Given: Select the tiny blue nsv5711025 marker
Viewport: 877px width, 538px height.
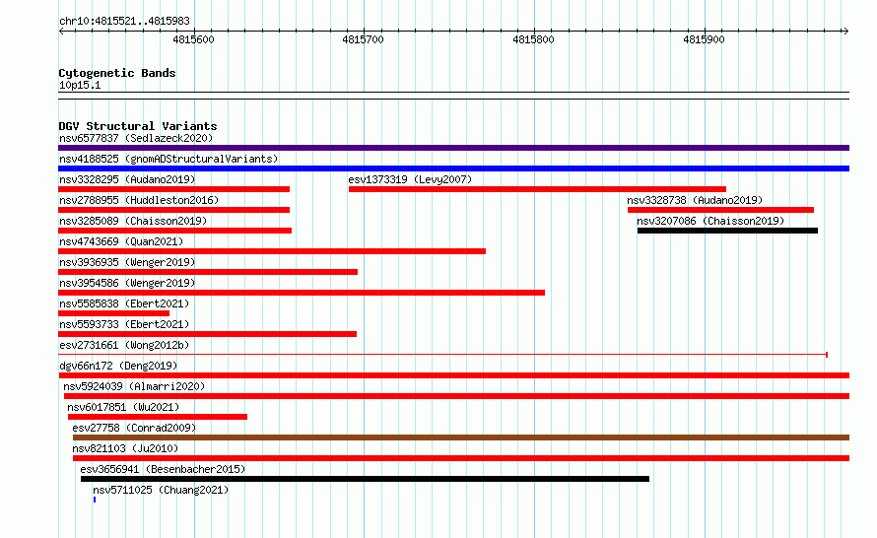Looking at the screenshot, I should pos(95,500).
